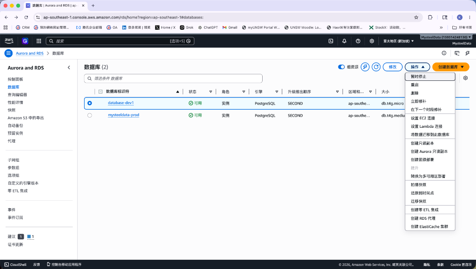Open Cookie 首选项 in footer
The image size is (476, 269).
coord(461,264)
